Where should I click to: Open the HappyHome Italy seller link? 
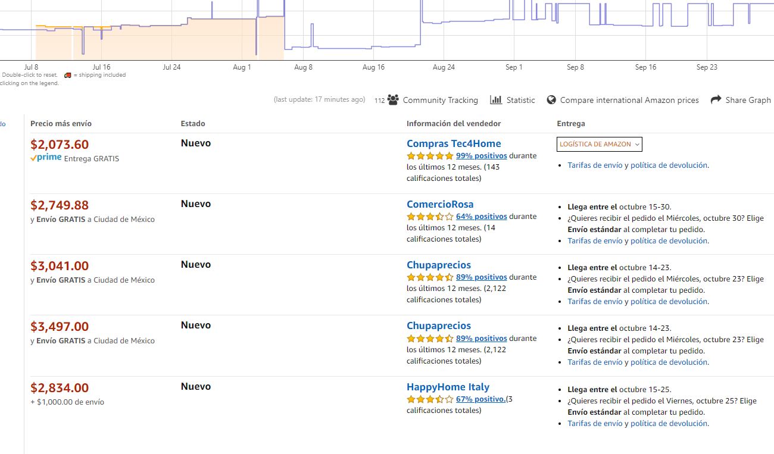tap(448, 387)
